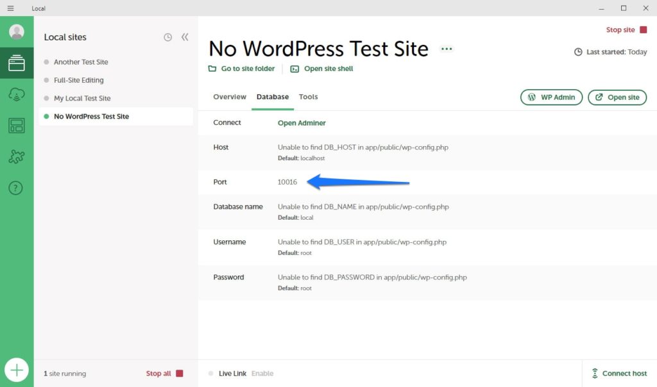Click the WP Admin button

(551, 97)
